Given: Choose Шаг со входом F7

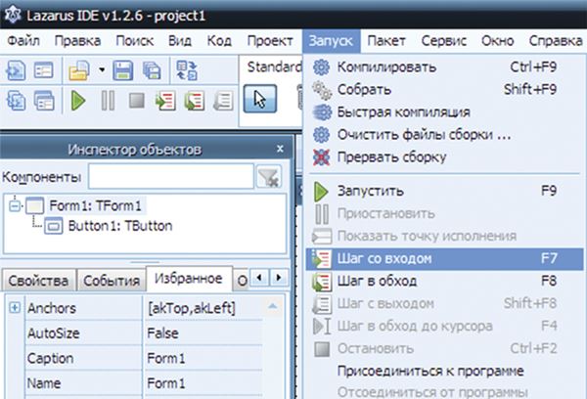Looking at the screenshot, I should click(x=444, y=258).
